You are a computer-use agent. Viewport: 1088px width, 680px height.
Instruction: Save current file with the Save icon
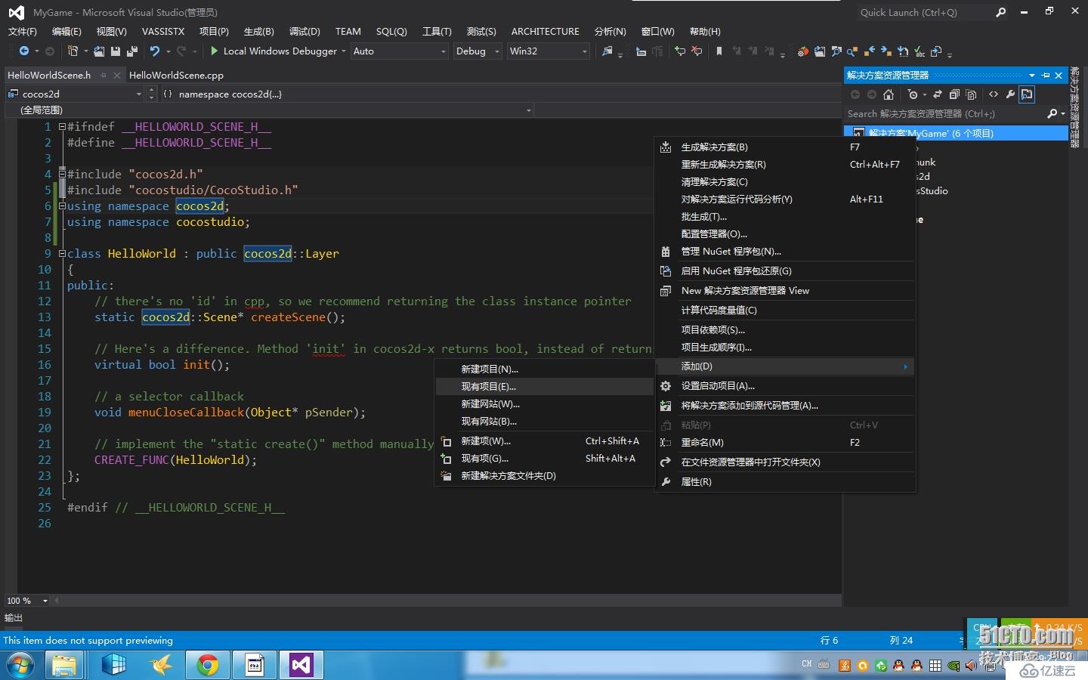pyautogui.click(x=116, y=51)
